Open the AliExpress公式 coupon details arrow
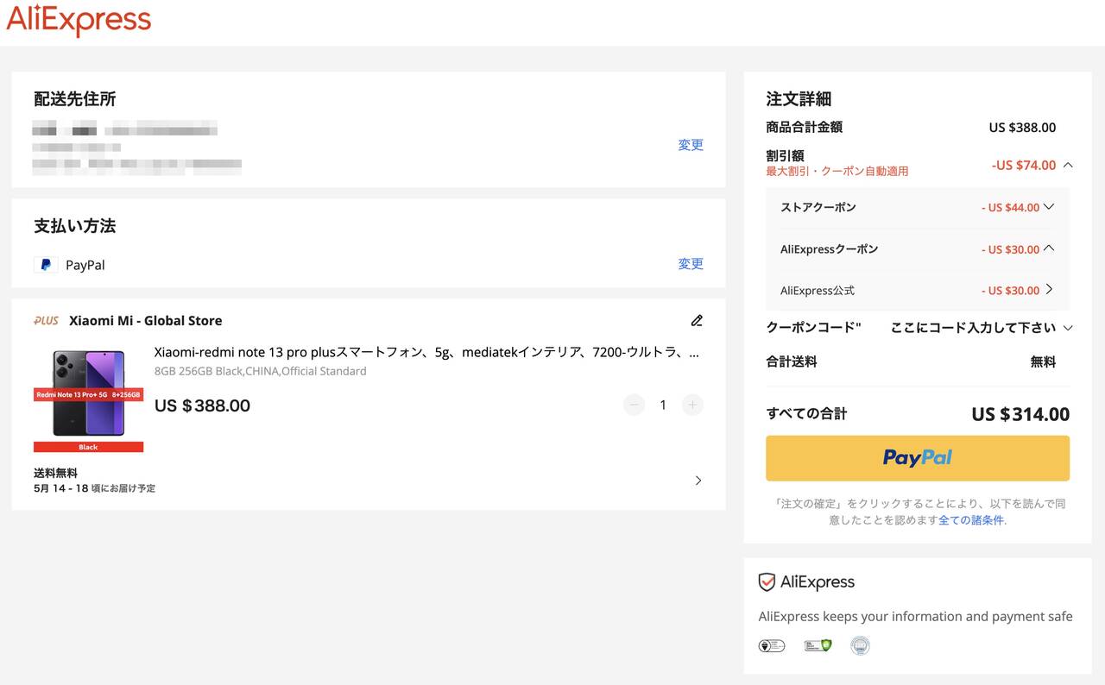Image resolution: width=1105 pixels, height=685 pixels. click(1049, 290)
